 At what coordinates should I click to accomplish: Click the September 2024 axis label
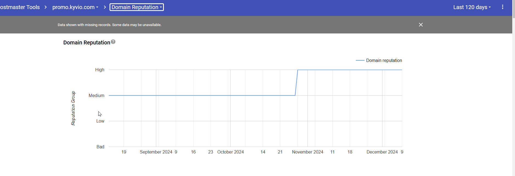tap(156, 152)
